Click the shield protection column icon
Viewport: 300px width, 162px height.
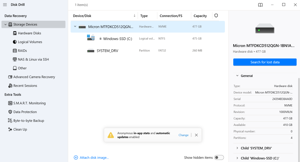click(216, 16)
